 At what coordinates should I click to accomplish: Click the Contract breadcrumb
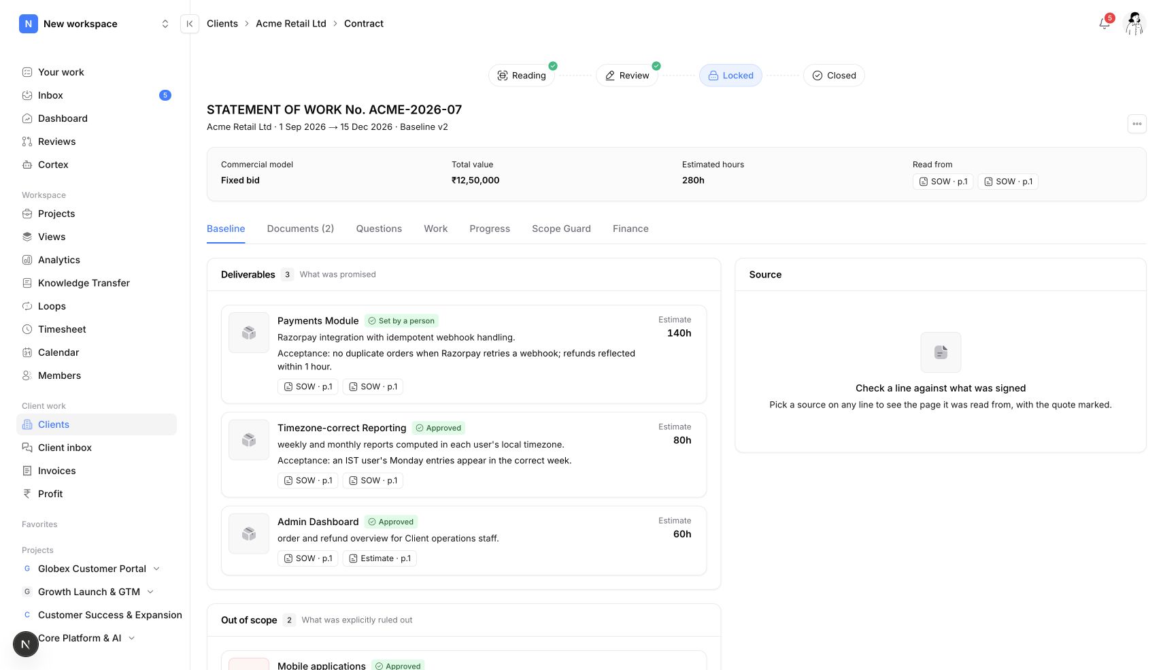tap(364, 24)
